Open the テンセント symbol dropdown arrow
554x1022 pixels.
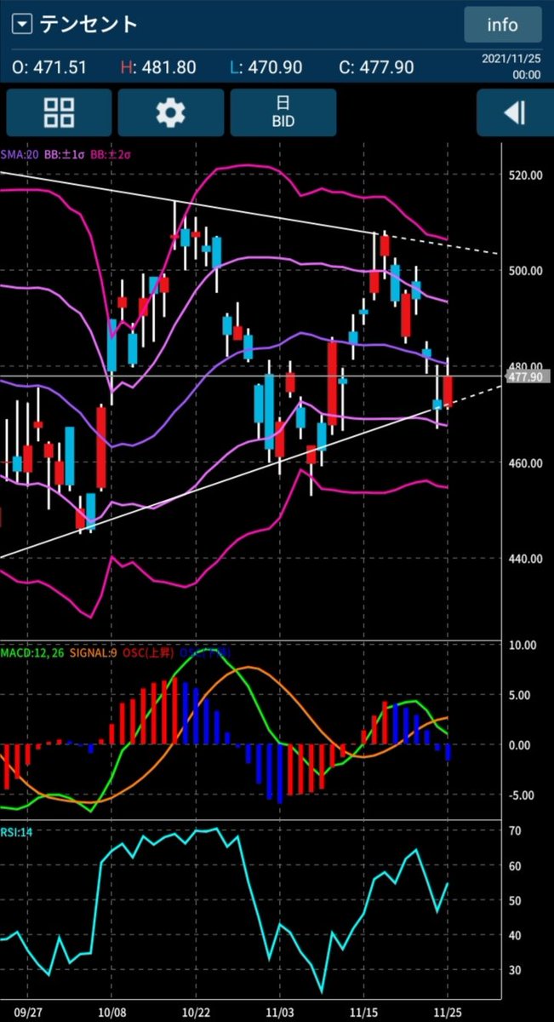(23, 24)
